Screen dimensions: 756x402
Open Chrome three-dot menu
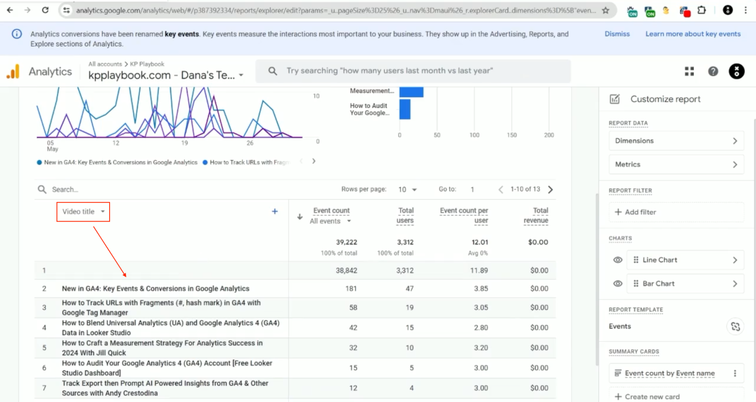coord(745,10)
